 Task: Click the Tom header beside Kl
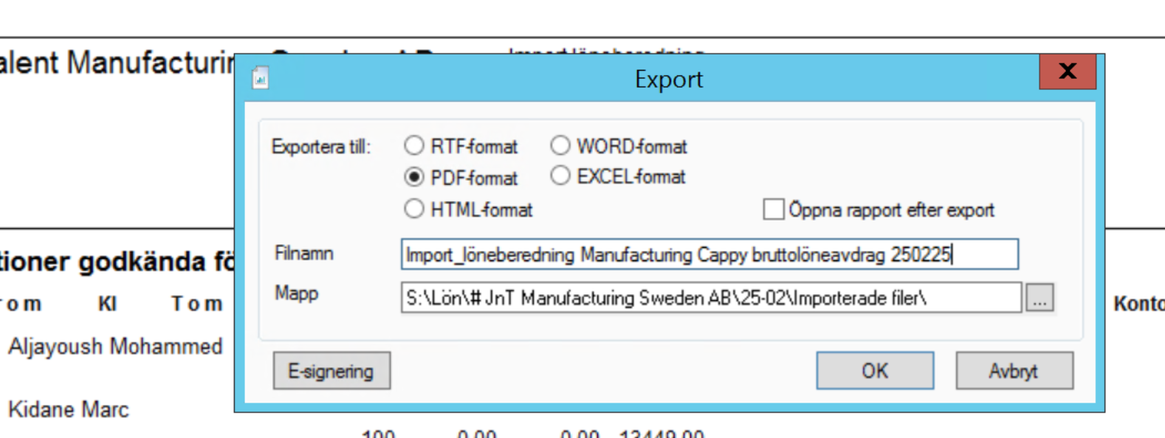coord(197,304)
